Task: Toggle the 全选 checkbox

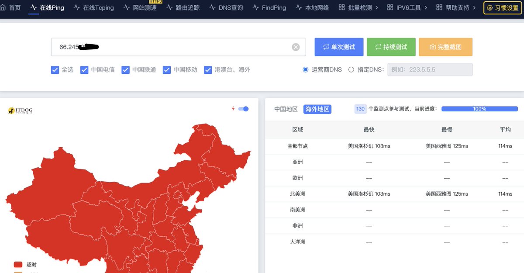Action: [55, 70]
